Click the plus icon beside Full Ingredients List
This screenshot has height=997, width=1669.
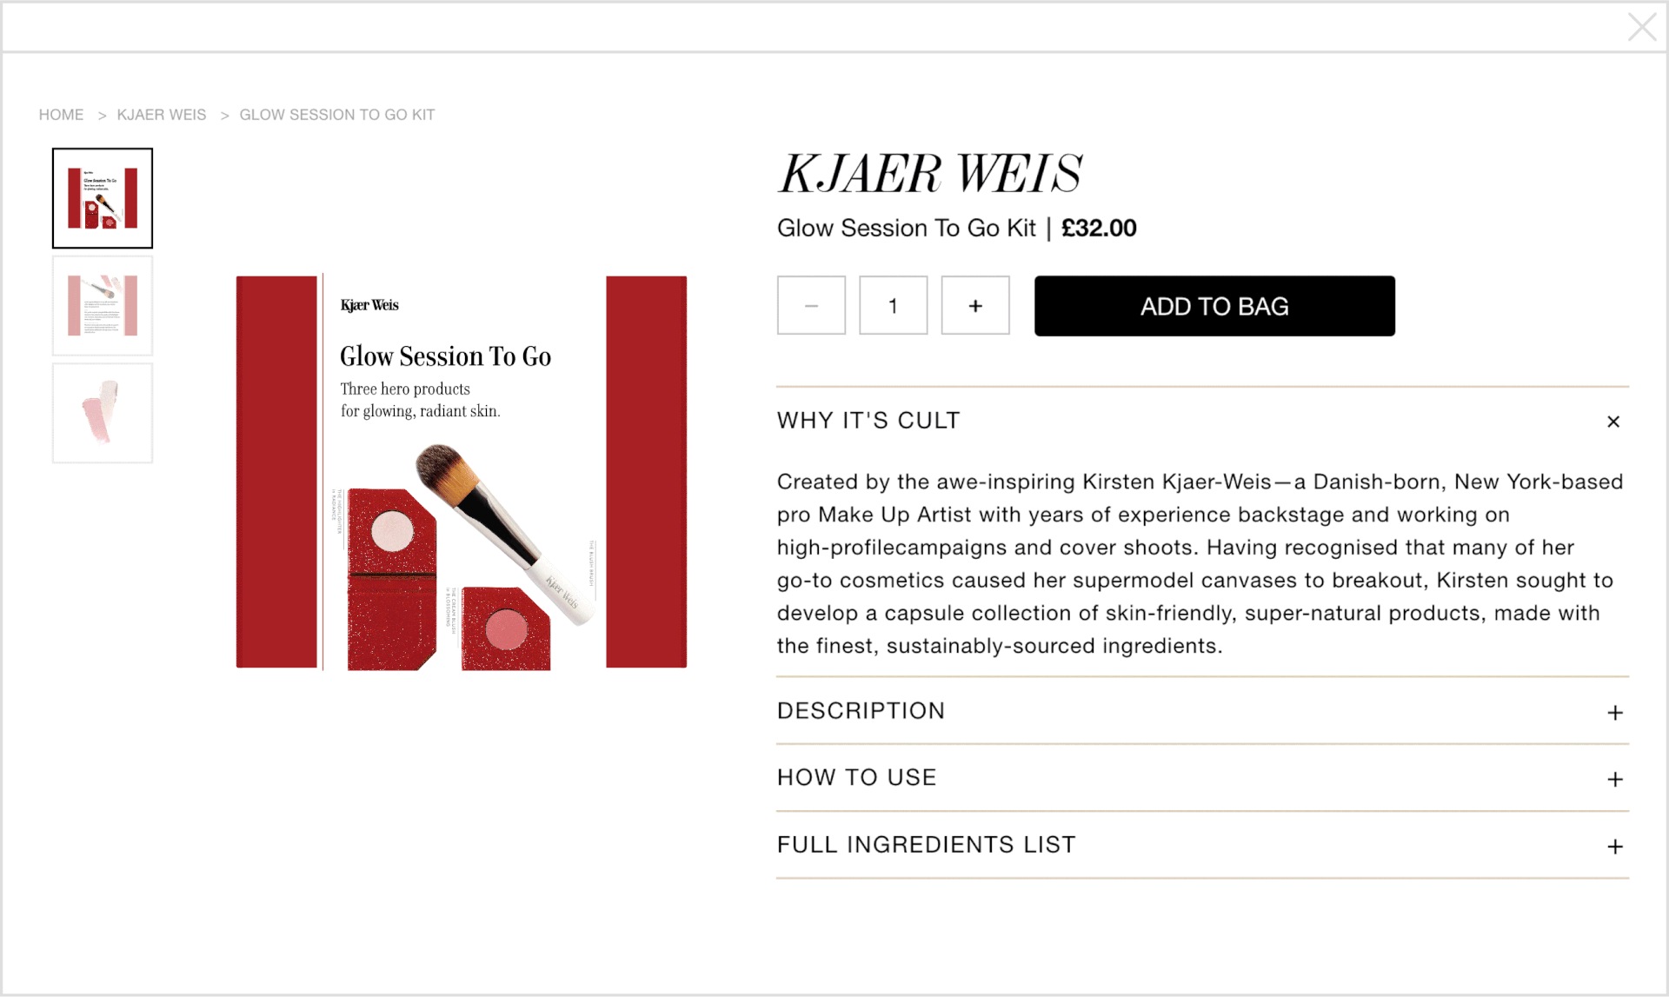[1615, 847]
